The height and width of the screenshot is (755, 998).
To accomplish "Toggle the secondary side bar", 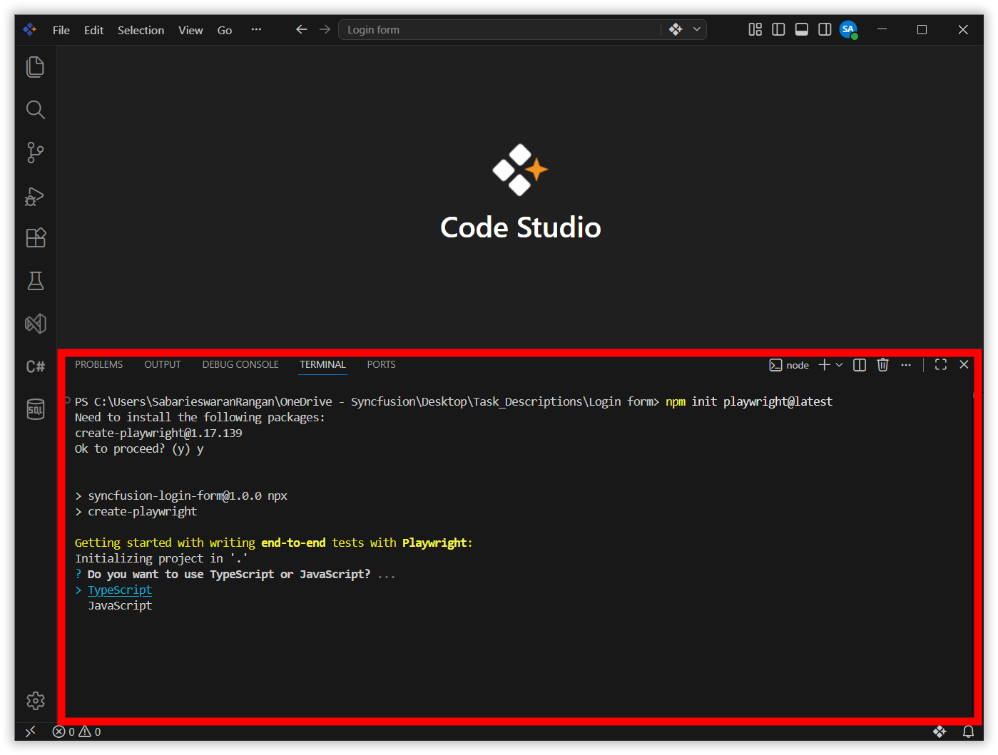I will (x=825, y=29).
